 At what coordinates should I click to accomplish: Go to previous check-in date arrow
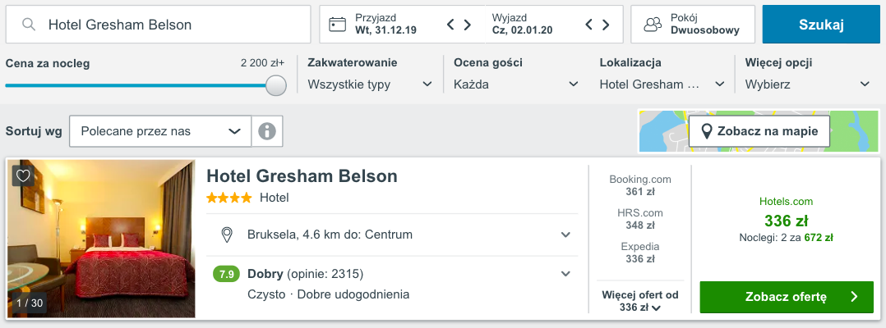click(x=450, y=25)
